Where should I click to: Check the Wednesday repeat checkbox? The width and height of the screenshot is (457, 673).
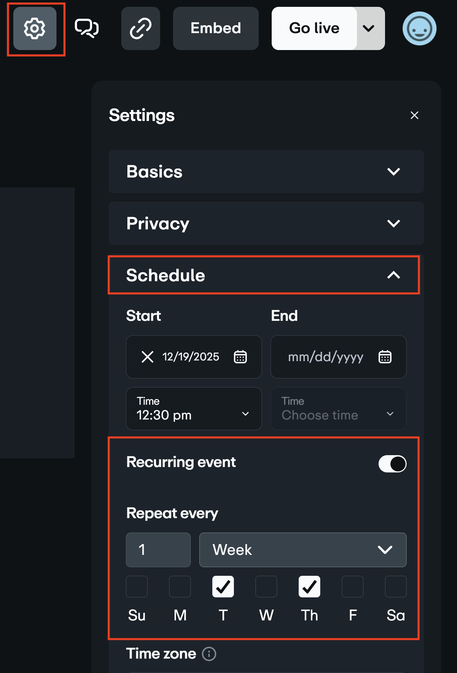pos(266,587)
